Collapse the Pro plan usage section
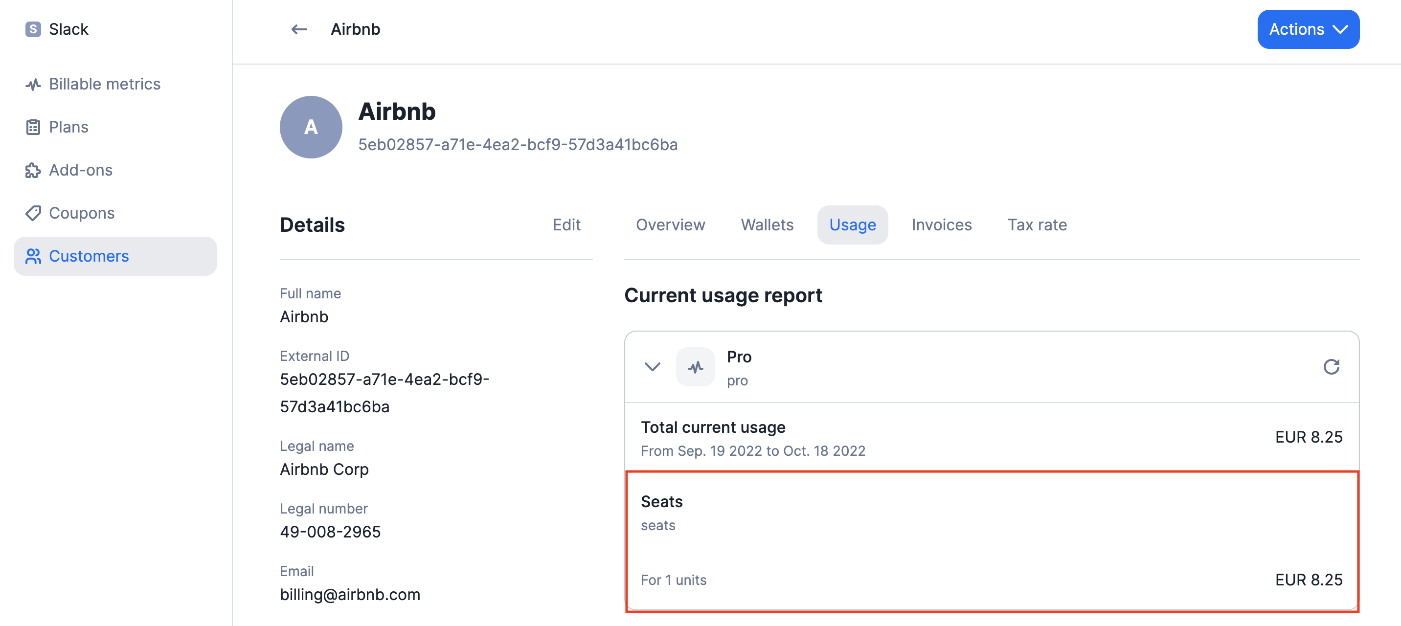 coord(652,367)
